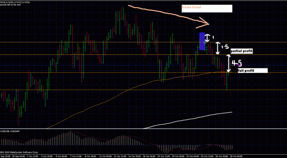Click the '19 Oct 12:00' time axis label
Screen dimensions: 287x158
[164, 156]
